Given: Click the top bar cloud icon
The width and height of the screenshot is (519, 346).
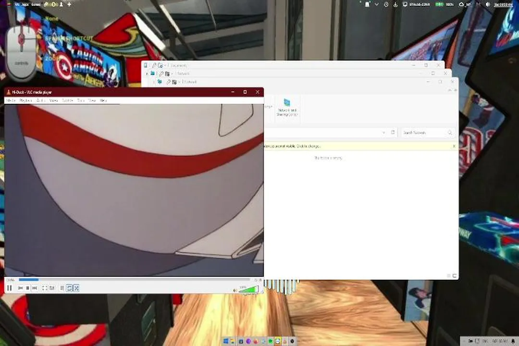Looking at the screenshot, I should 461,4.
